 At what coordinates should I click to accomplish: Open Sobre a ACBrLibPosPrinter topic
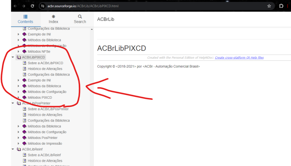(x=48, y=109)
